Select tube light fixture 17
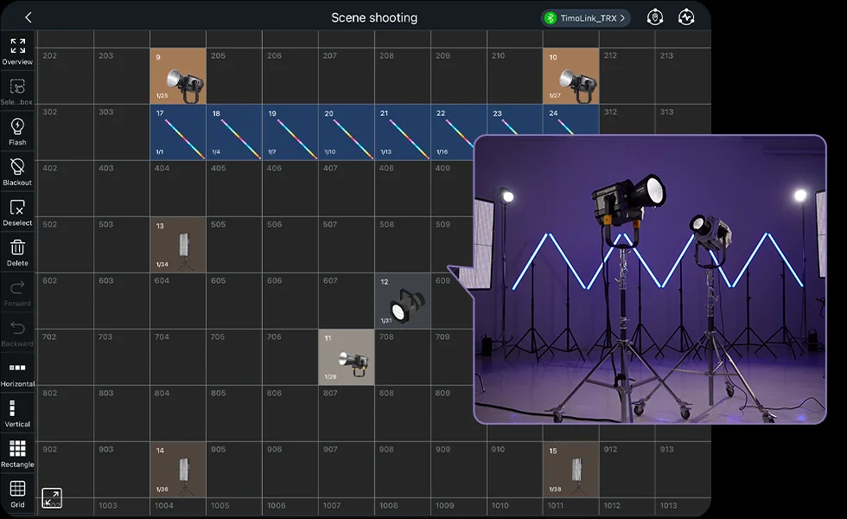Image resolution: width=847 pixels, height=519 pixels. [178, 132]
